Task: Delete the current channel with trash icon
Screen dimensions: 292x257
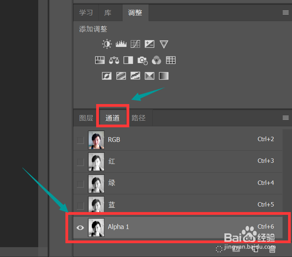Action: 272,249
